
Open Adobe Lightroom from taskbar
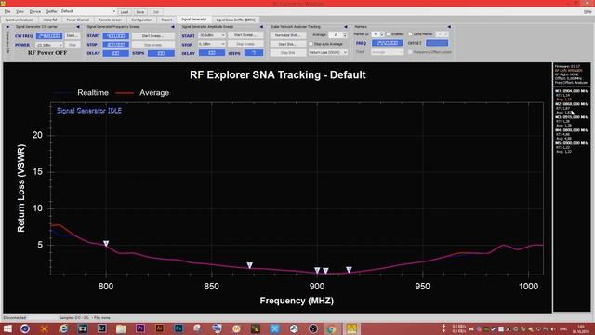click(x=101, y=328)
